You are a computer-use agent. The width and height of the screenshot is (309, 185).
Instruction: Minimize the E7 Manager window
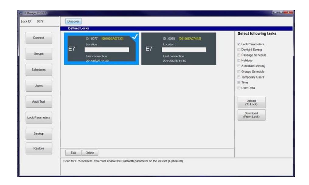click(x=275, y=12)
